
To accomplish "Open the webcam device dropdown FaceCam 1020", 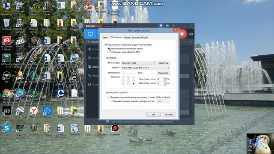I will coord(138,63).
